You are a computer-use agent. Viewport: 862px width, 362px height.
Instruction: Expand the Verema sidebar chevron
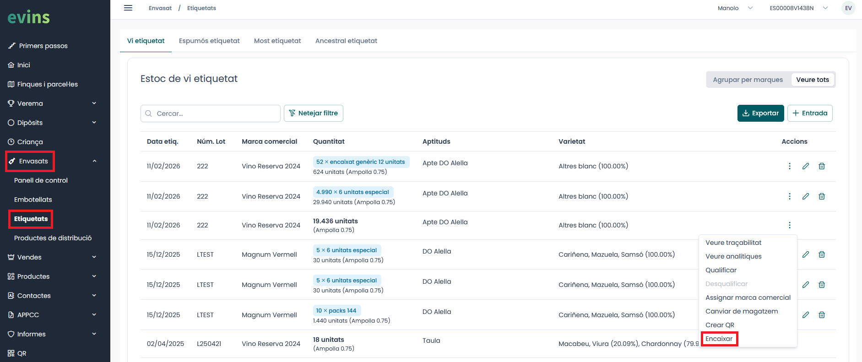coord(94,103)
